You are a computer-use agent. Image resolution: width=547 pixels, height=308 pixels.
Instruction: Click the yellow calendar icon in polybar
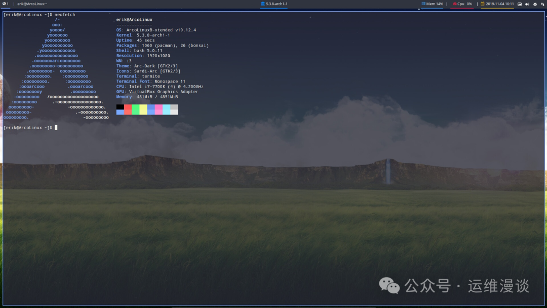click(x=483, y=4)
